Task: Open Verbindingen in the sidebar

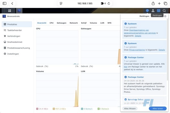Action: (17, 36)
